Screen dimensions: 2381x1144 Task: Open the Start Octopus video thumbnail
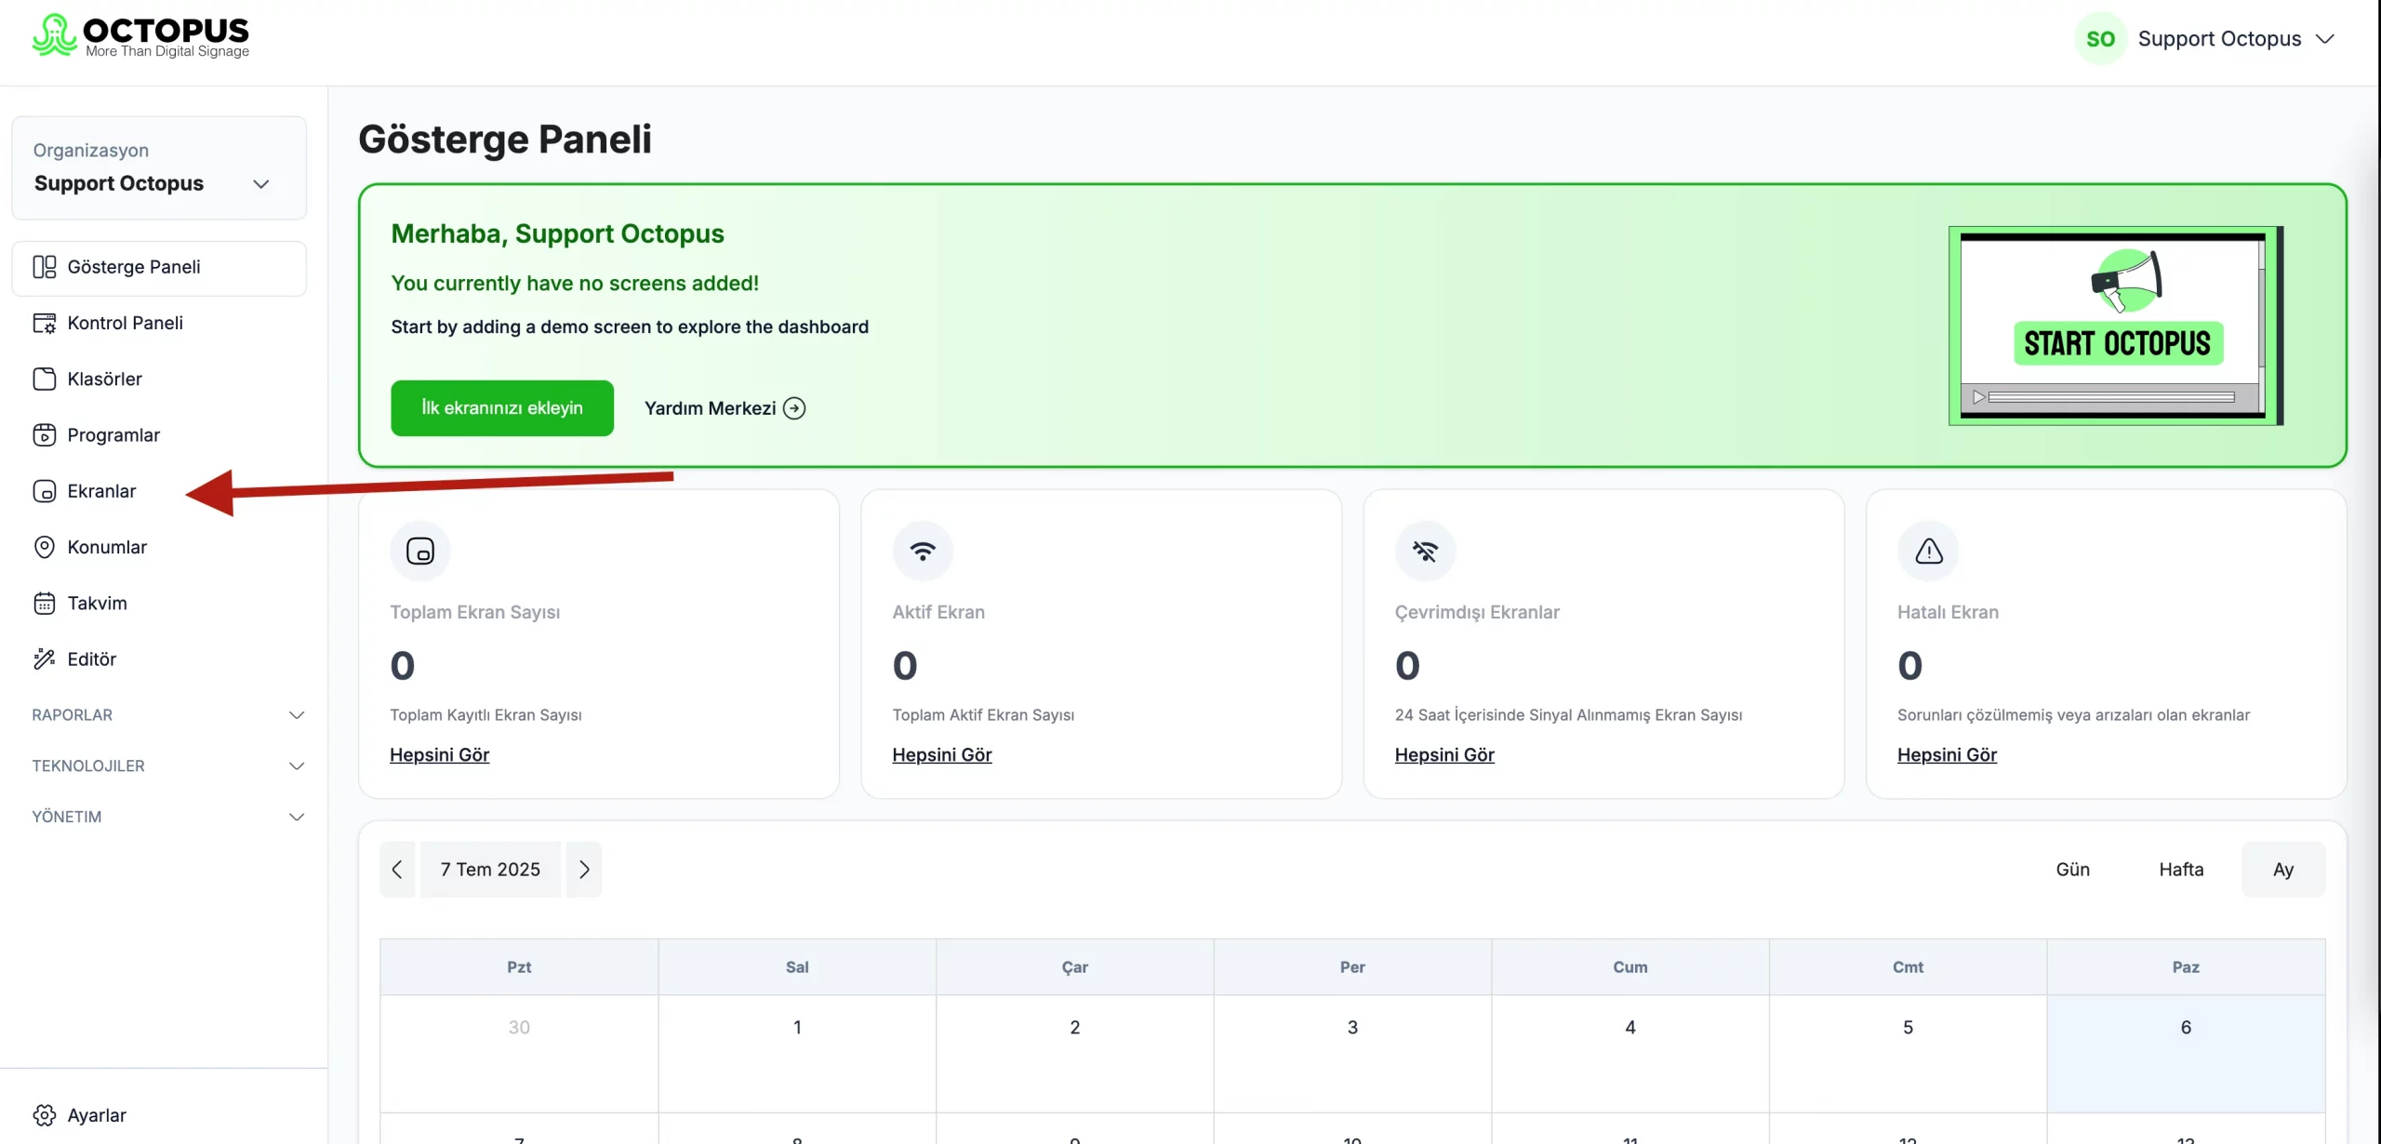2116,326
